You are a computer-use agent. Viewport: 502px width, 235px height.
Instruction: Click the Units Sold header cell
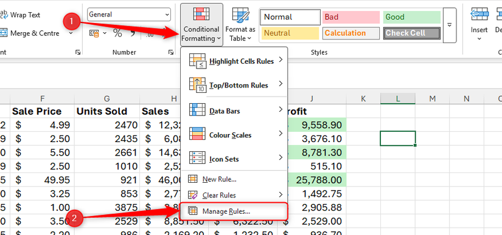click(x=107, y=111)
